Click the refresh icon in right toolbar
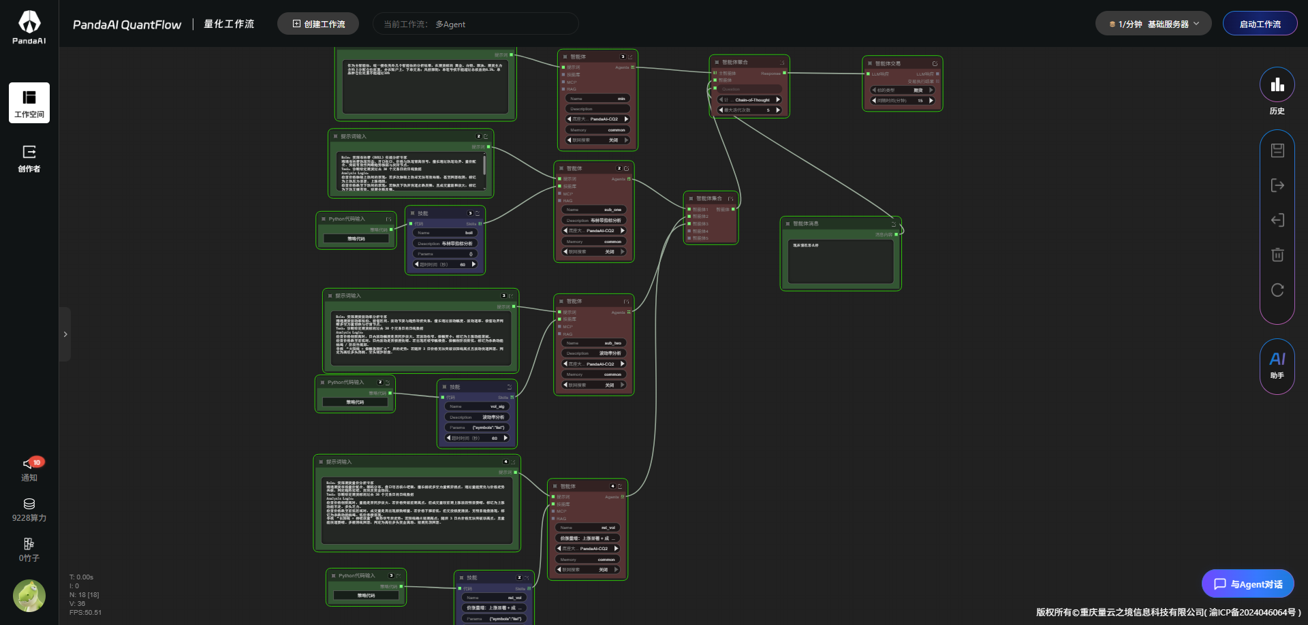This screenshot has height=625, width=1308. [x=1277, y=290]
